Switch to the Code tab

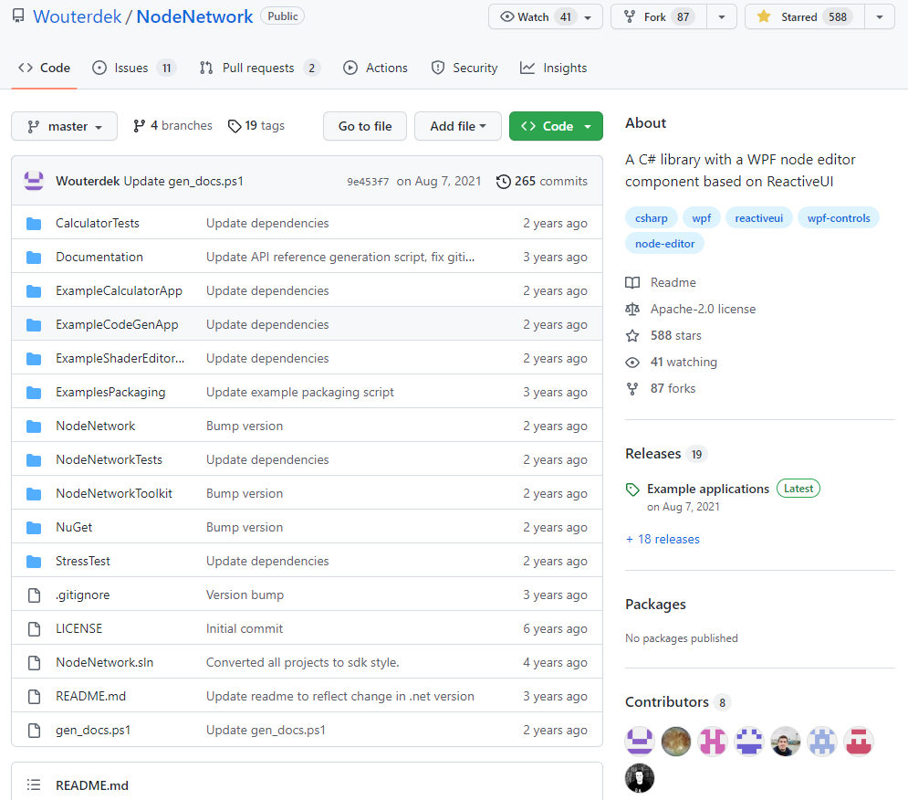44,68
